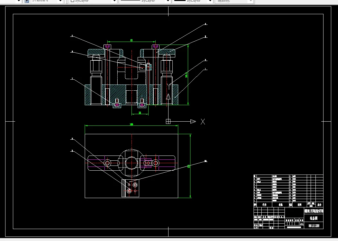
Task: Click the Y axis label of UCS
Action: [x=169, y=86]
